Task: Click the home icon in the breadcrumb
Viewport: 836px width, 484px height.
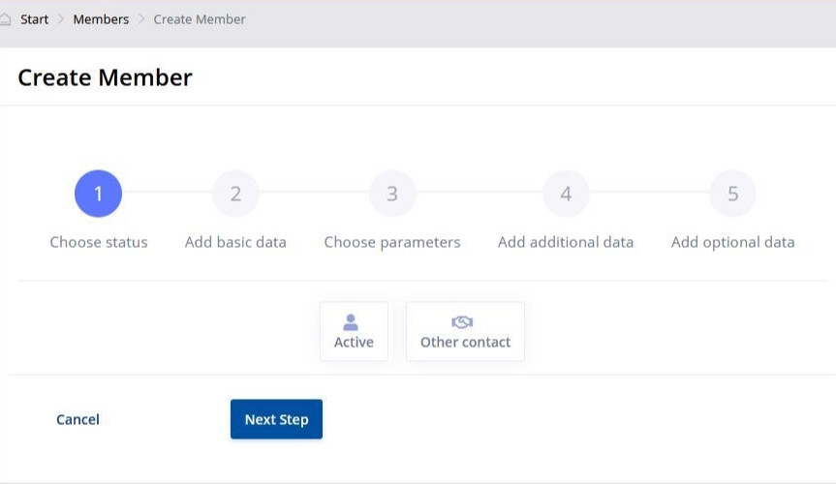Action: coord(6,19)
